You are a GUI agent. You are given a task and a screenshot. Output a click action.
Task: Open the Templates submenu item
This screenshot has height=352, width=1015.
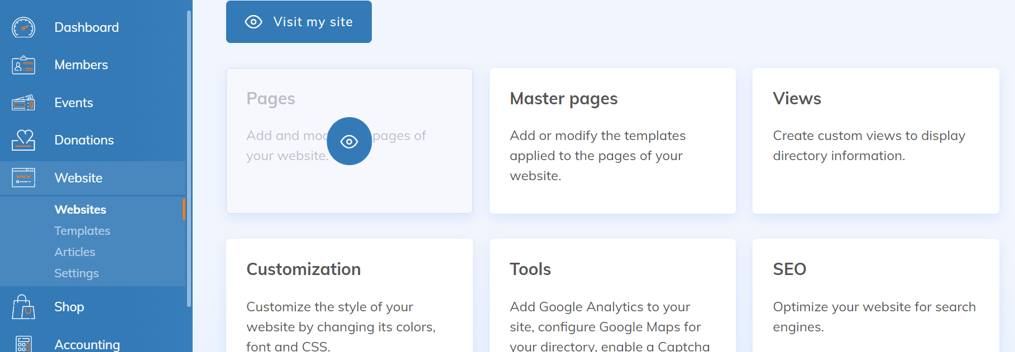(82, 231)
